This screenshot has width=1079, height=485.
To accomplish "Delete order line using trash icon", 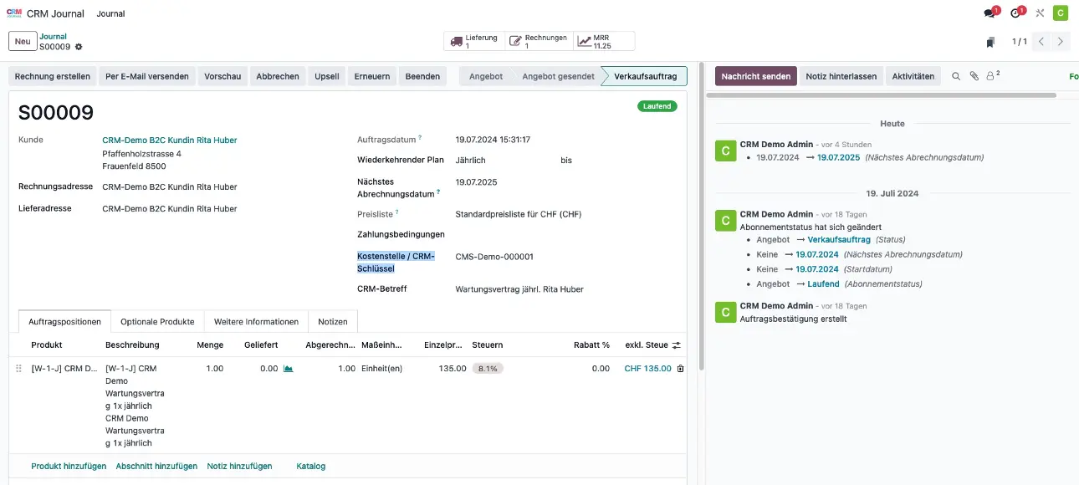I will [680, 369].
